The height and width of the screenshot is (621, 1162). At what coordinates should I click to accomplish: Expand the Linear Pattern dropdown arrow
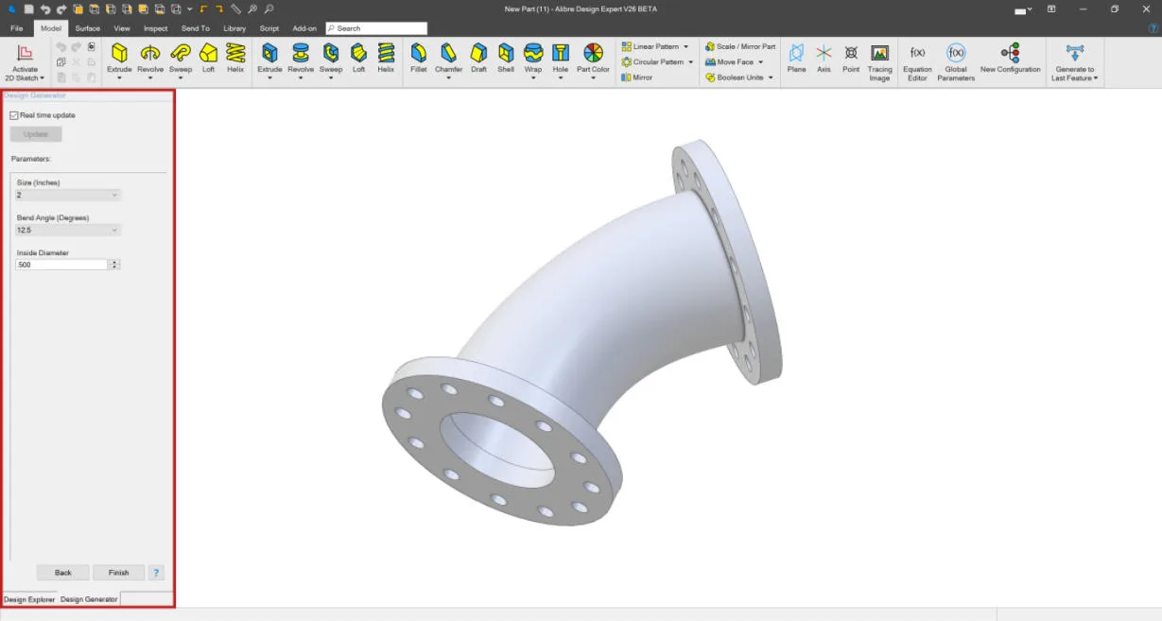[685, 46]
